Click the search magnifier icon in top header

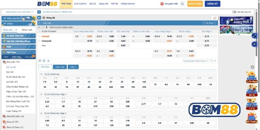tap(182, 4)
